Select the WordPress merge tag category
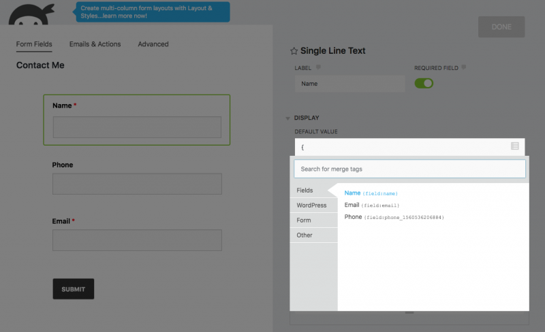The height and width of the screenshot is (332, 545). (x=312, y=205)
